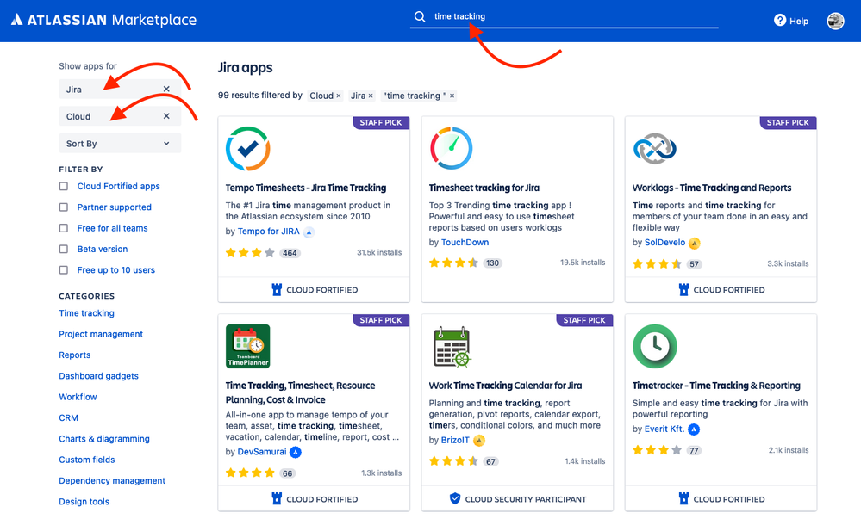This screenshot has height=519, width=861.
Task: Click the Timetracker green clock logo
Action: coord(654,346)
